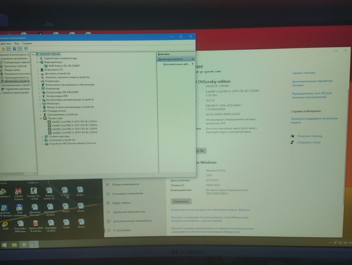The width and height of the screenshot is (352, 265).
Task: Click the yellow folder icon in Computer Management toolbar
Action: click(3, 49)
